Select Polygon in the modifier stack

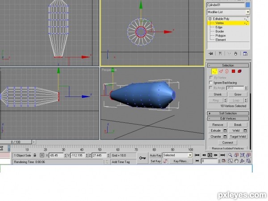point(221,36)
